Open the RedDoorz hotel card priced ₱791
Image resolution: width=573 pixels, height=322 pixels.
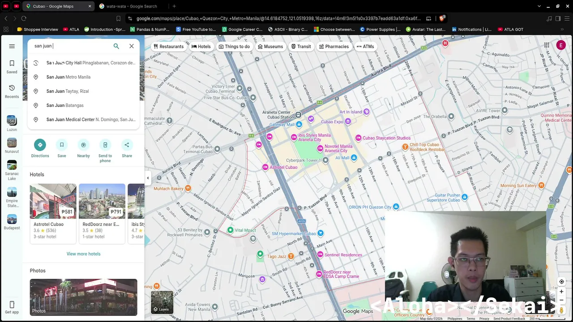click(102, 213)
